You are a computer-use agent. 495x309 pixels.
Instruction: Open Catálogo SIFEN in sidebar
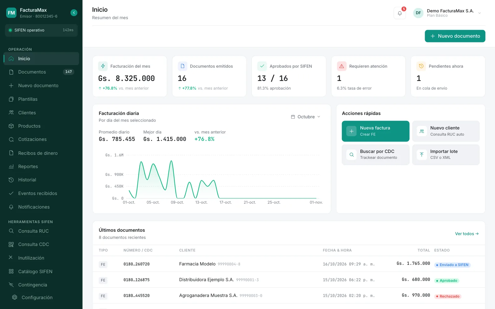coord(41,272)
